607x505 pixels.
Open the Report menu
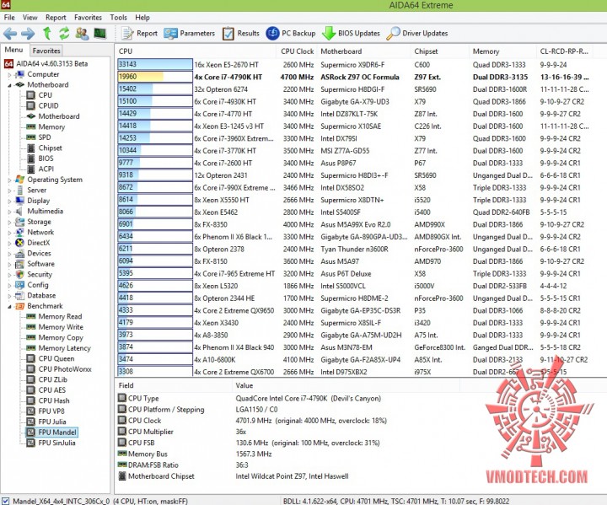pyautogui.click(x=56, y=18)
